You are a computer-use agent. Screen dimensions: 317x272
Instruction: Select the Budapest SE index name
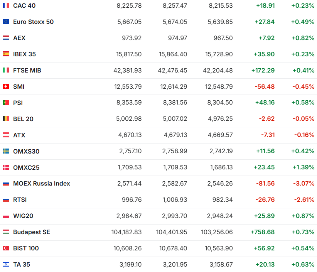(x=32, y=232)
